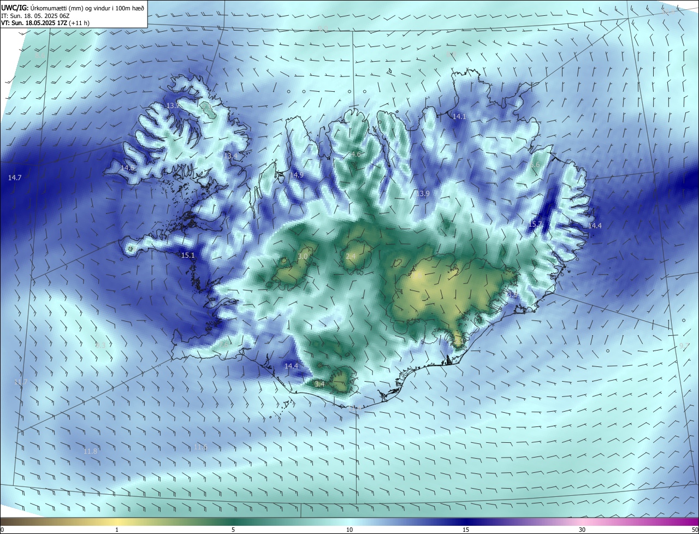The image size is (699, 534).
Task: Click the 3.0 value on the glacier
Action: click(x=303, y=257)
